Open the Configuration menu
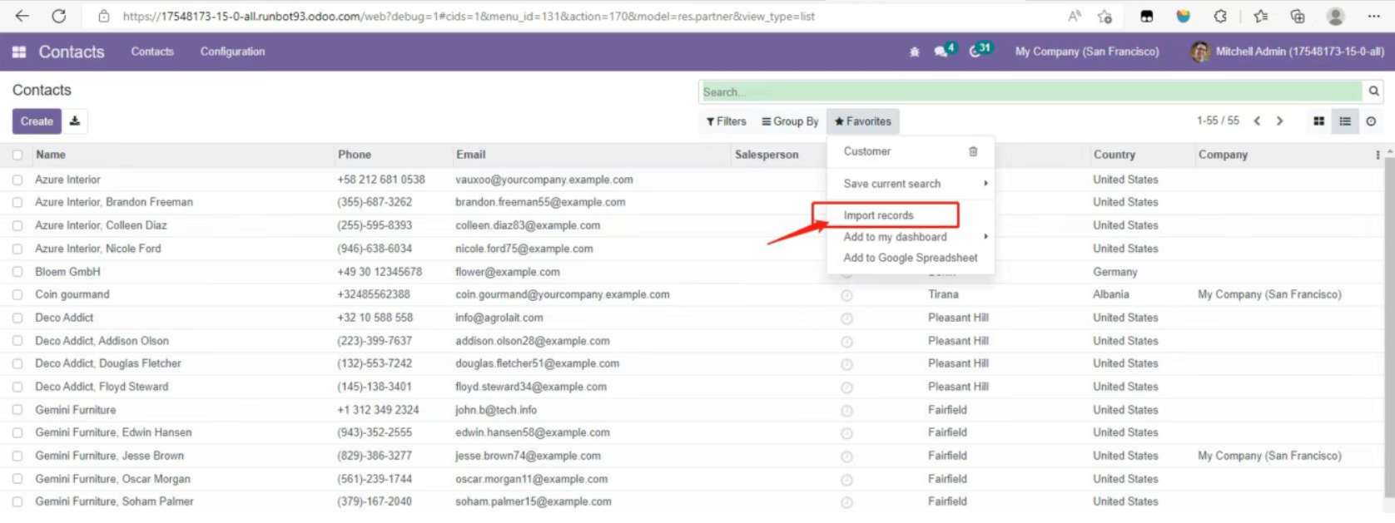Image resolution: width=1395 pixels, height=523 pixels. tap(232, 52)
